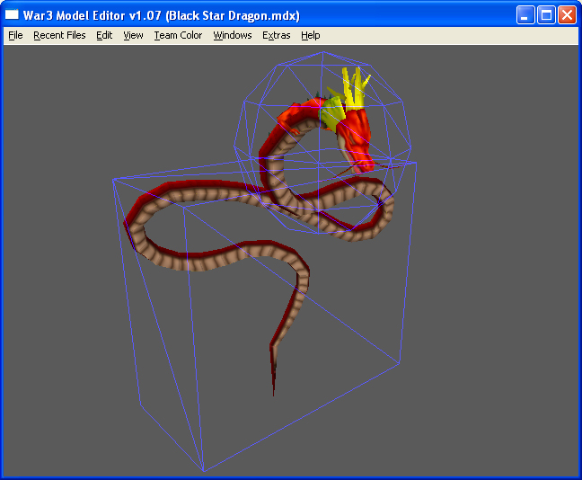Maximize the War3 Model Editor window
The width and height of the screenshot is (582, 480).
pyautogui.click(x=546, y=15)
